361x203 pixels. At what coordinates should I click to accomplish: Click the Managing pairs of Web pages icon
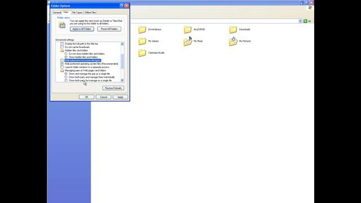tap(62, 70)
